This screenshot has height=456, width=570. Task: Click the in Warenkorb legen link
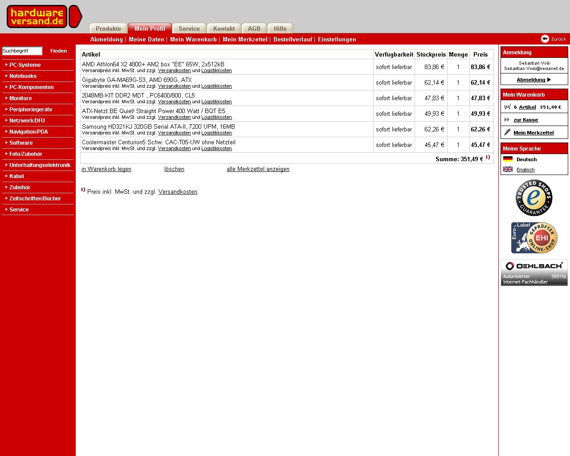[x=106, y=169]
